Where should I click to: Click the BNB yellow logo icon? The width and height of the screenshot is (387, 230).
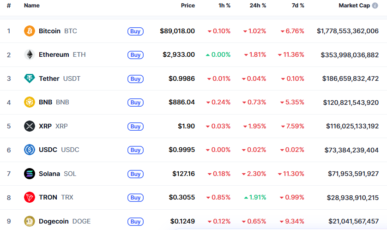pos(30,103)
